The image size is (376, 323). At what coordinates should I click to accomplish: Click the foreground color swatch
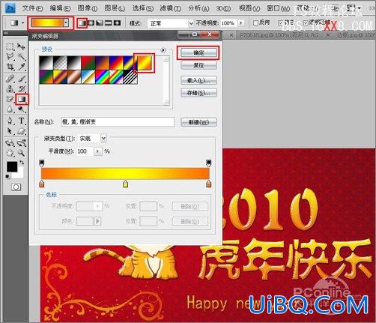[12, 166]
